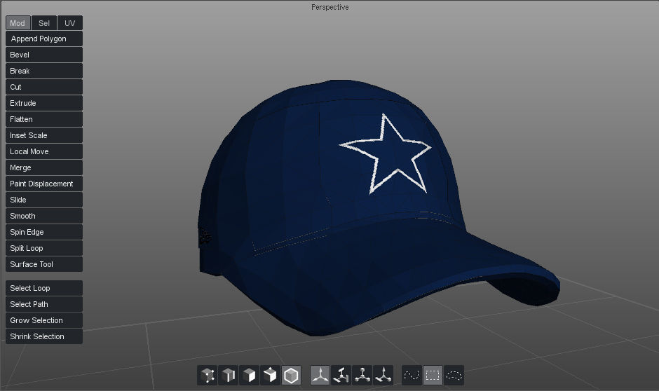This screenshot has width=659, height=391.
Task: Activate the scale manipulator icon
Action: tap(362, 375)
